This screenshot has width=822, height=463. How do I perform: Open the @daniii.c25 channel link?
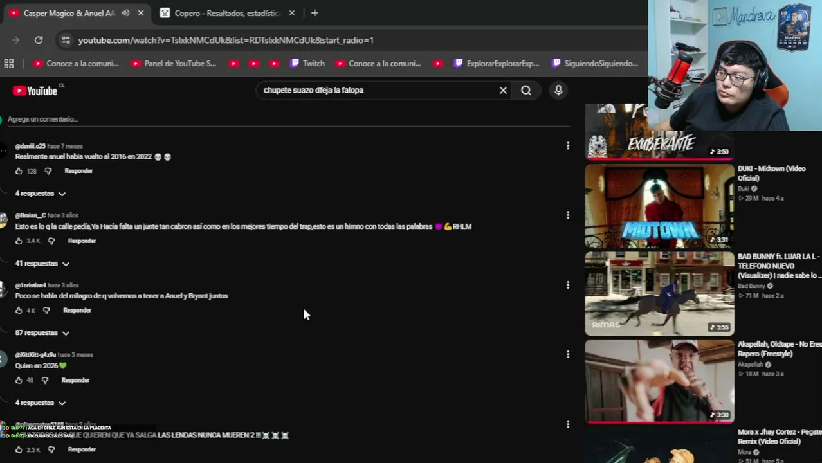(x=30, y=146)
